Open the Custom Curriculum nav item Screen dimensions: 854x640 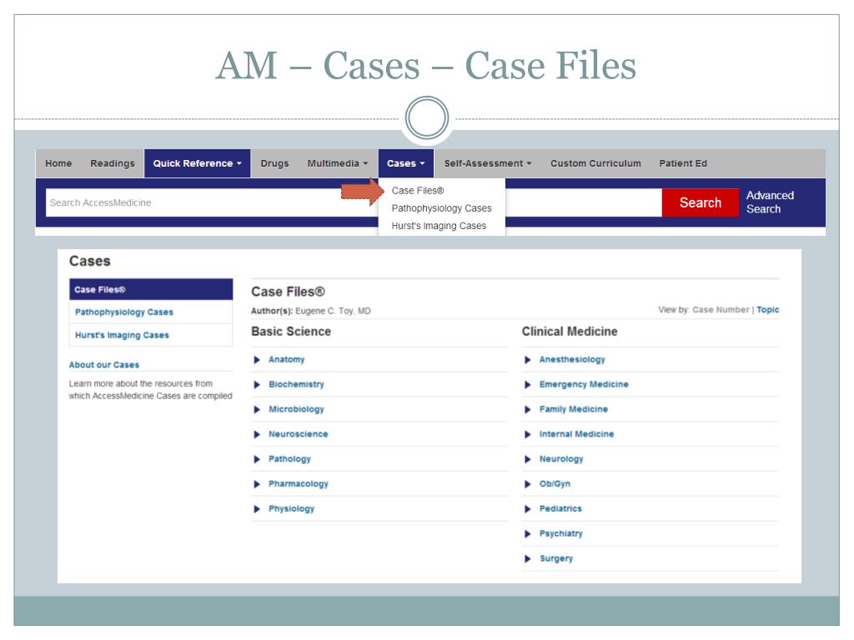pyautogui.click(x=595, y=163)
